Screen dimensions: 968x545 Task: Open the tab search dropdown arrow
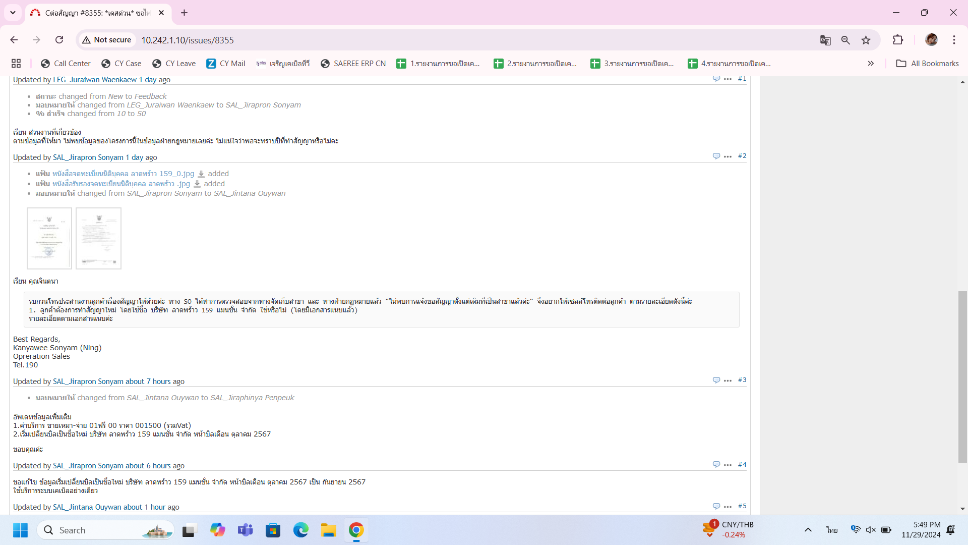pos(13,13)
